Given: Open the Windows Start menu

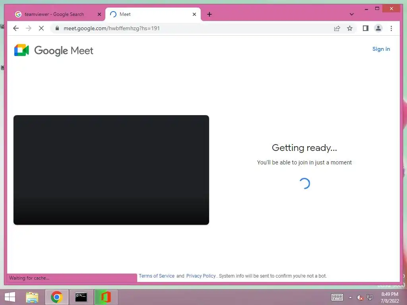Looking at the screenshot, I should pyautogui.click(x=10, y=297).
